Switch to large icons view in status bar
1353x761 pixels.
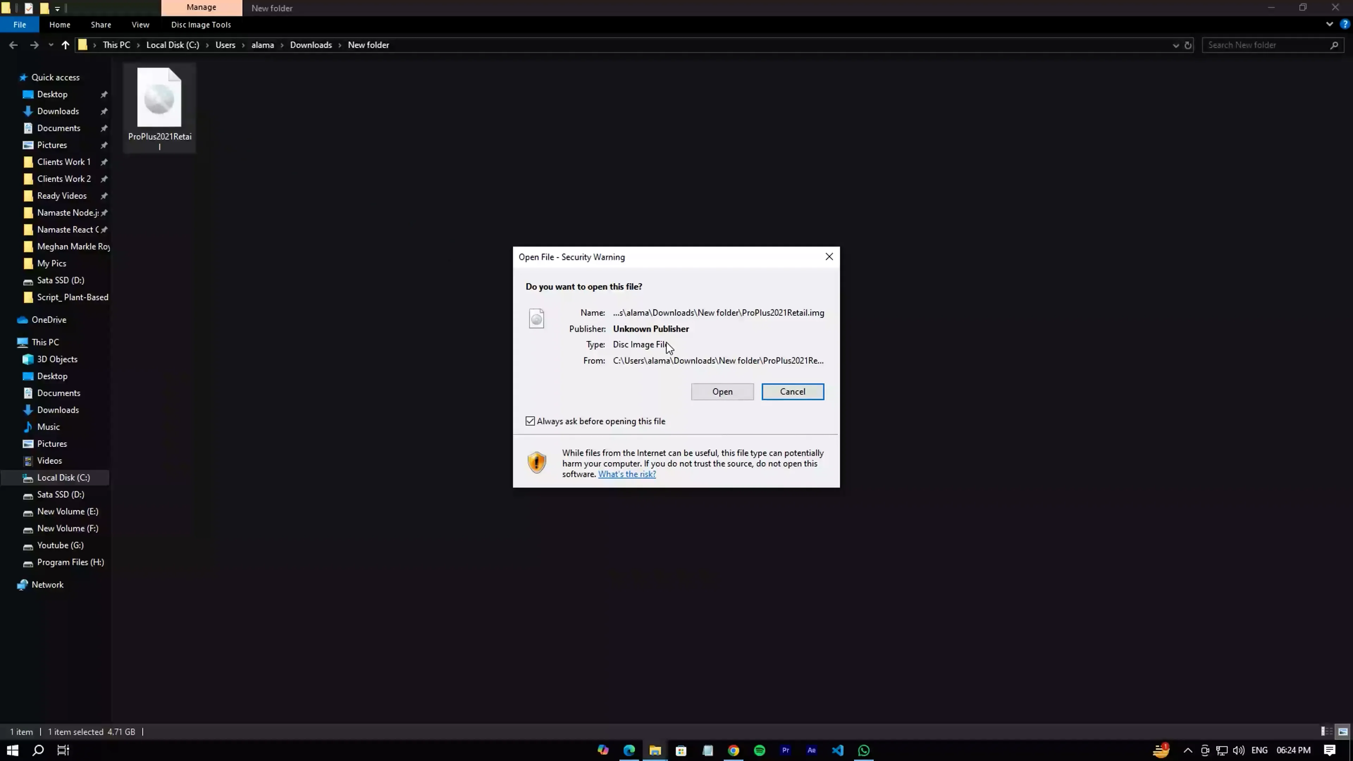1342,732
